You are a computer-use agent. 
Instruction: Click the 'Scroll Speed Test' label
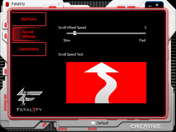pyautogui.click(x=71, y=54)
